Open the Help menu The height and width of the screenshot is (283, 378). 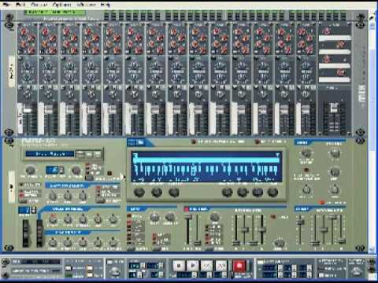coord(106,5)
